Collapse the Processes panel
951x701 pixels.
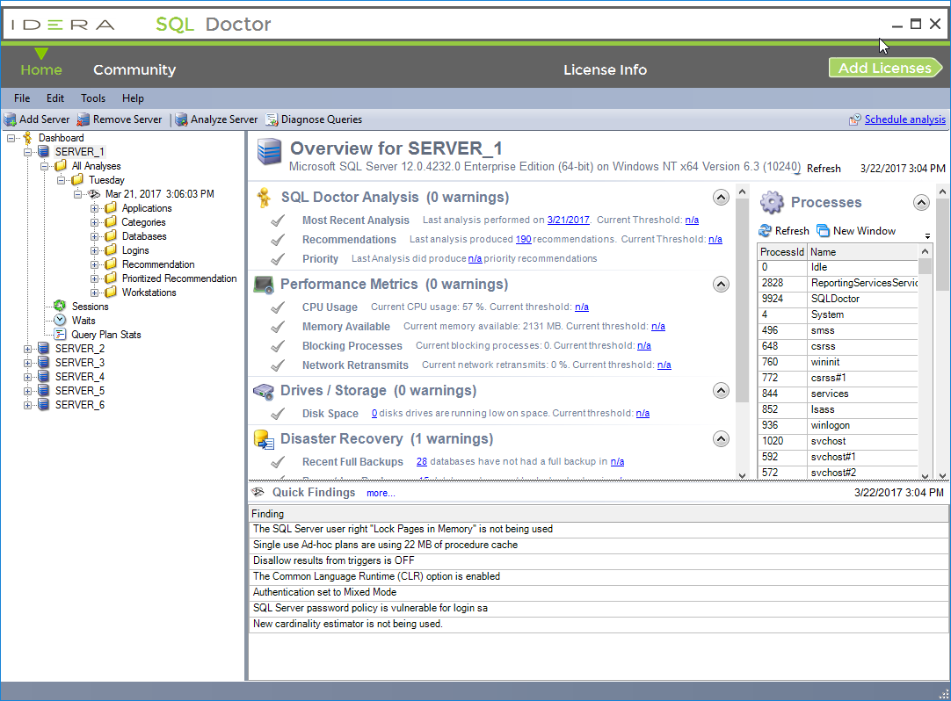[x=921, y=203]
